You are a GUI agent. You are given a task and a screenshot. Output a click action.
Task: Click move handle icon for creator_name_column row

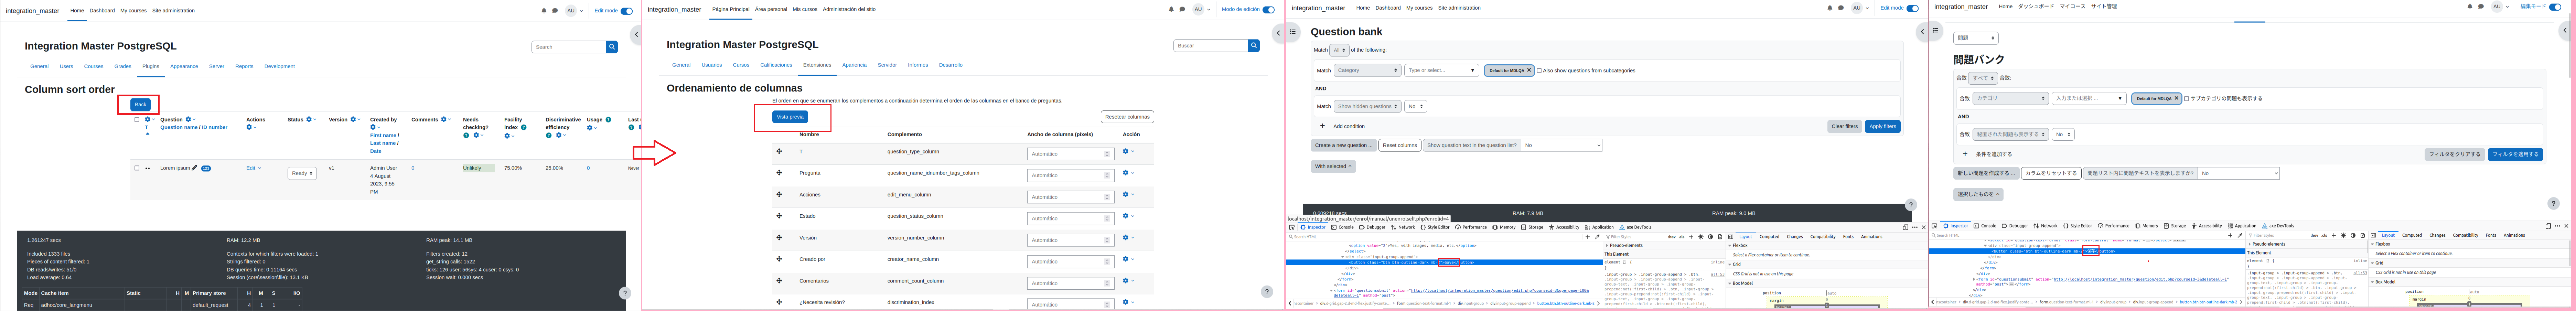(779, 259)
